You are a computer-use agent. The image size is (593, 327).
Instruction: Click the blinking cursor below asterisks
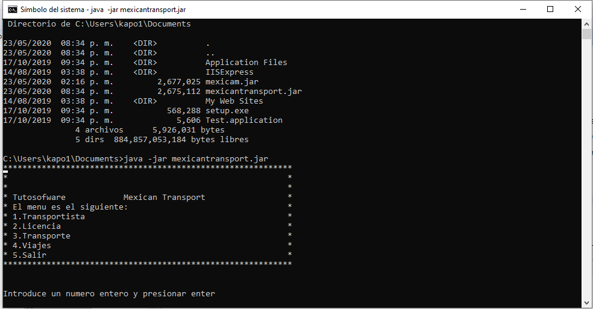(x=5, y=172)
